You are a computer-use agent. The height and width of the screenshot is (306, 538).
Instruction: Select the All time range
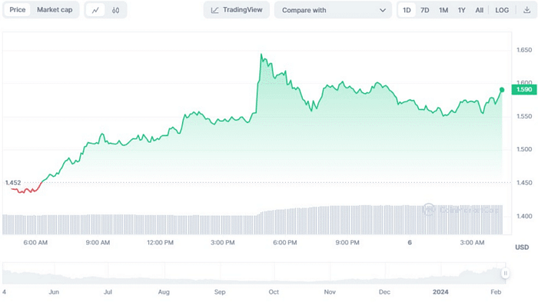click(480, 10)
